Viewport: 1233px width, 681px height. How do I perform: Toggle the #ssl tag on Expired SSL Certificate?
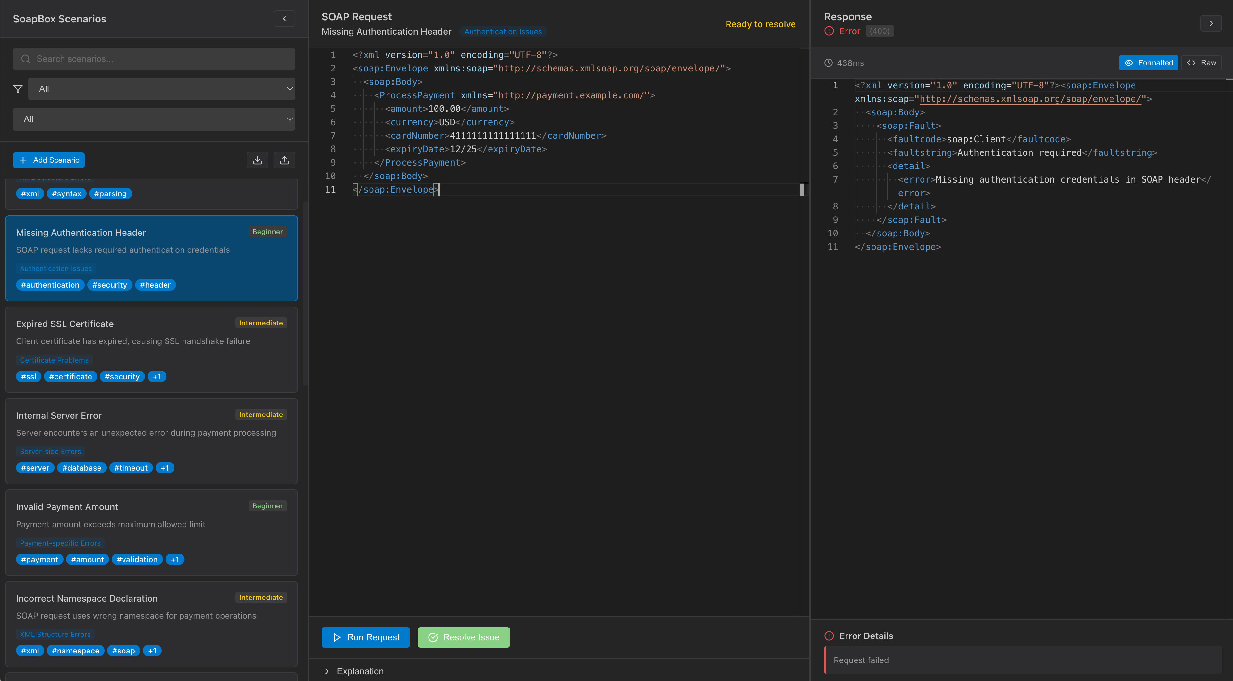28,376
